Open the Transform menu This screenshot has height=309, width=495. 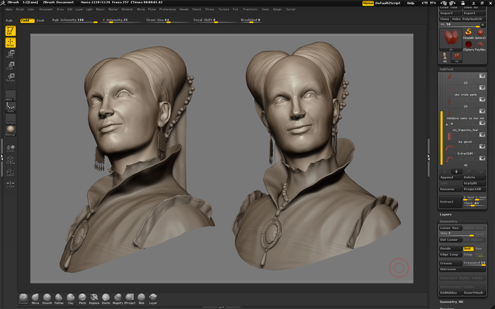250,10
